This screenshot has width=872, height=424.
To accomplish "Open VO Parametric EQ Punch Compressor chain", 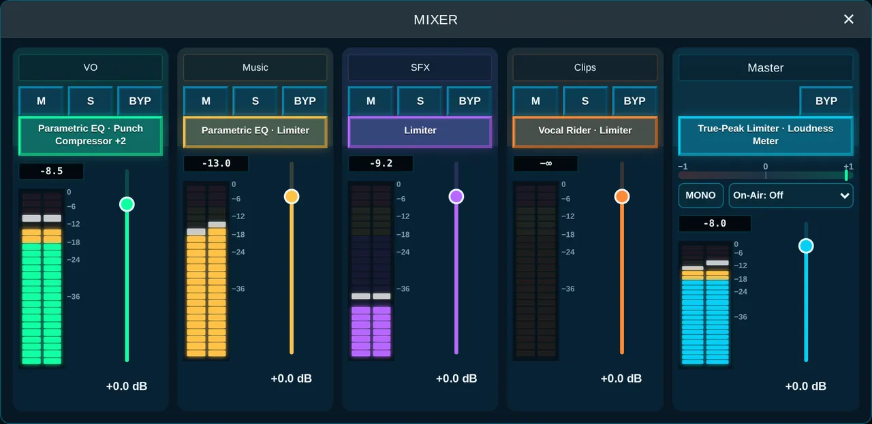I will click(91, 135).
